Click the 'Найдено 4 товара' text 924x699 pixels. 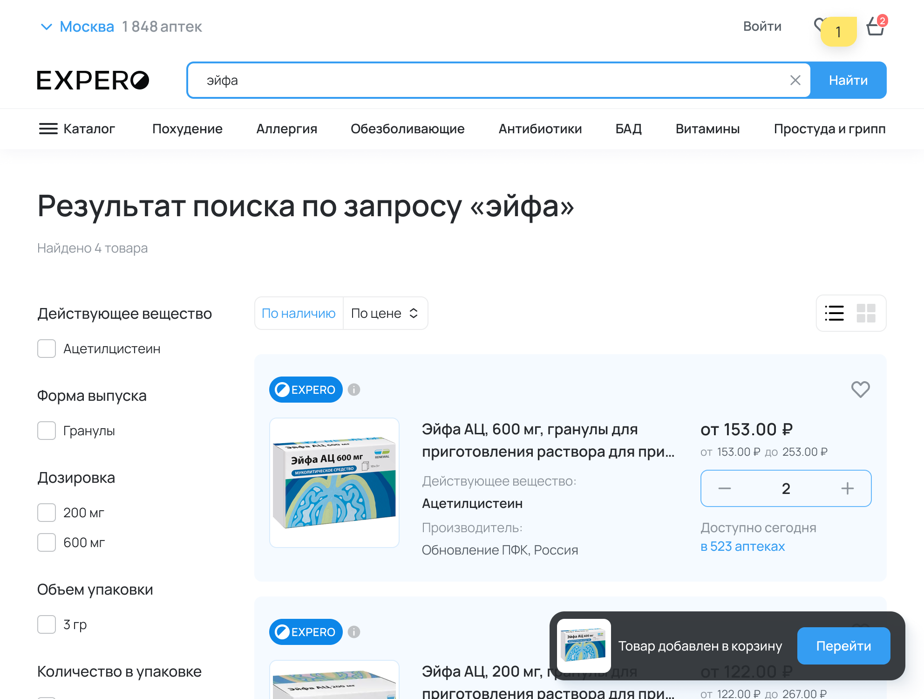(93, 248)
